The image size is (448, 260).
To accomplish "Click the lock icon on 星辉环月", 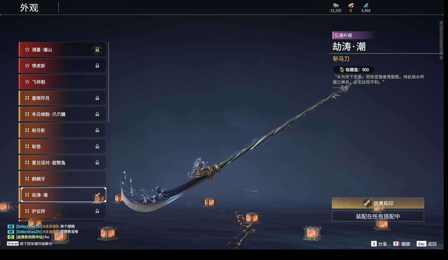I will point(97,98).
